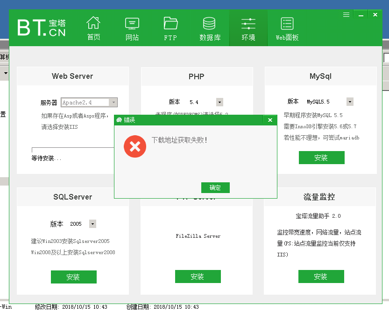Click 修改日期 in background window status bar
The height and width of the screenshot is (311, 389).
[71, 307]
